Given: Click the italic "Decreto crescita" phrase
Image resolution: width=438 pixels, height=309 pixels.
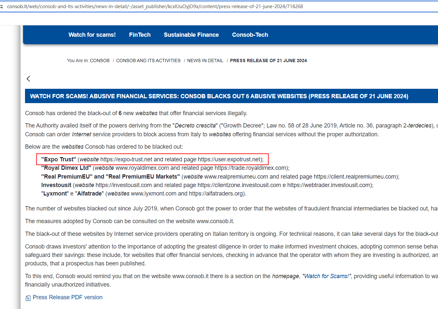Looking at the screenshot, I should pos(195,126).
